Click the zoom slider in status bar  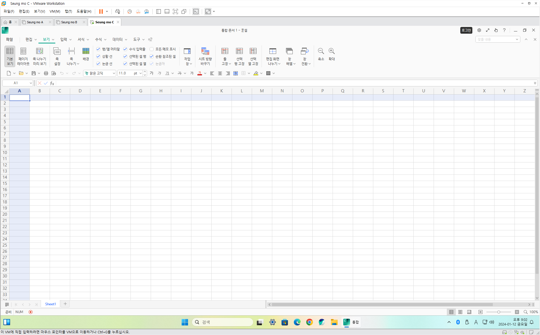coord(498,312)
